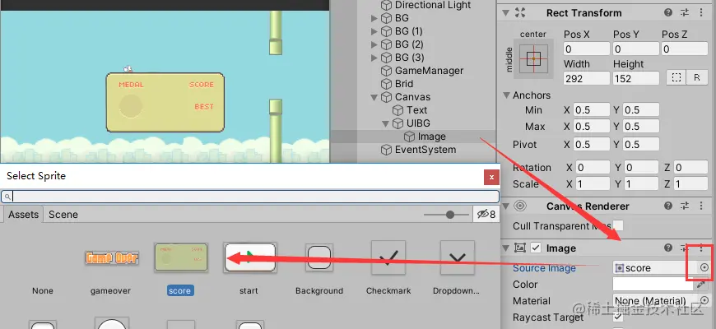Collapse the Canvas hierarchy arrow

point(374,97)
